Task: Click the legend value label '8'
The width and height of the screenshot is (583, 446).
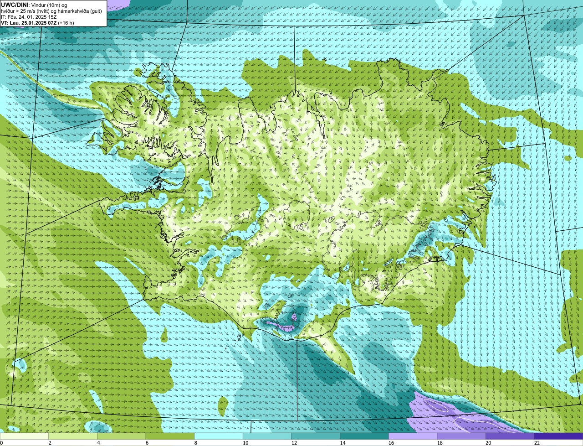Action: click(195, 442)
